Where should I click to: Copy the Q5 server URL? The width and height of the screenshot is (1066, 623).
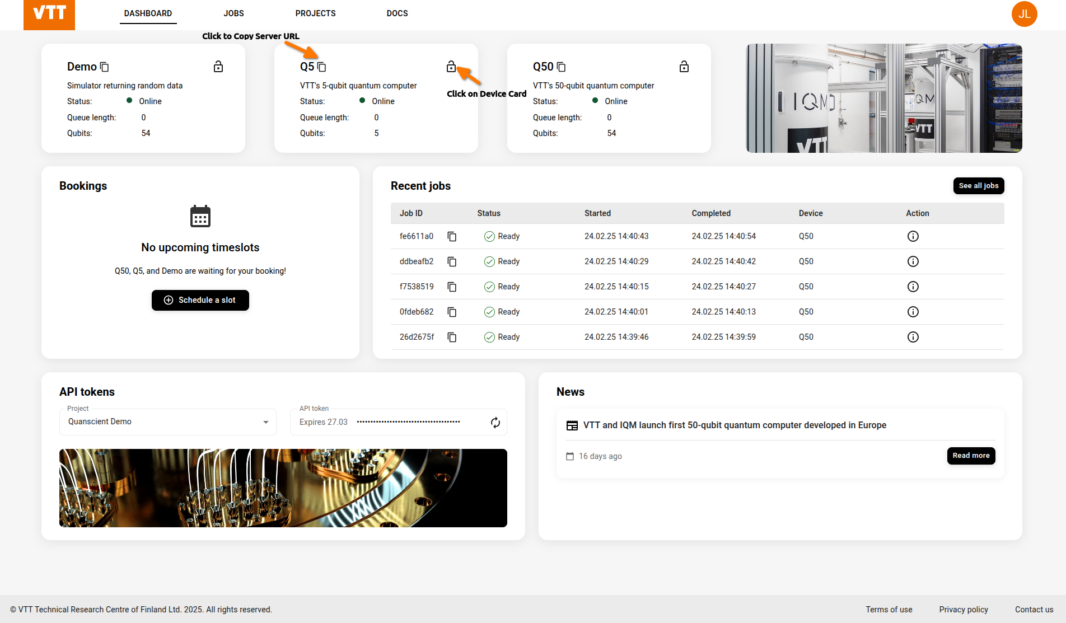pos(321,67)
